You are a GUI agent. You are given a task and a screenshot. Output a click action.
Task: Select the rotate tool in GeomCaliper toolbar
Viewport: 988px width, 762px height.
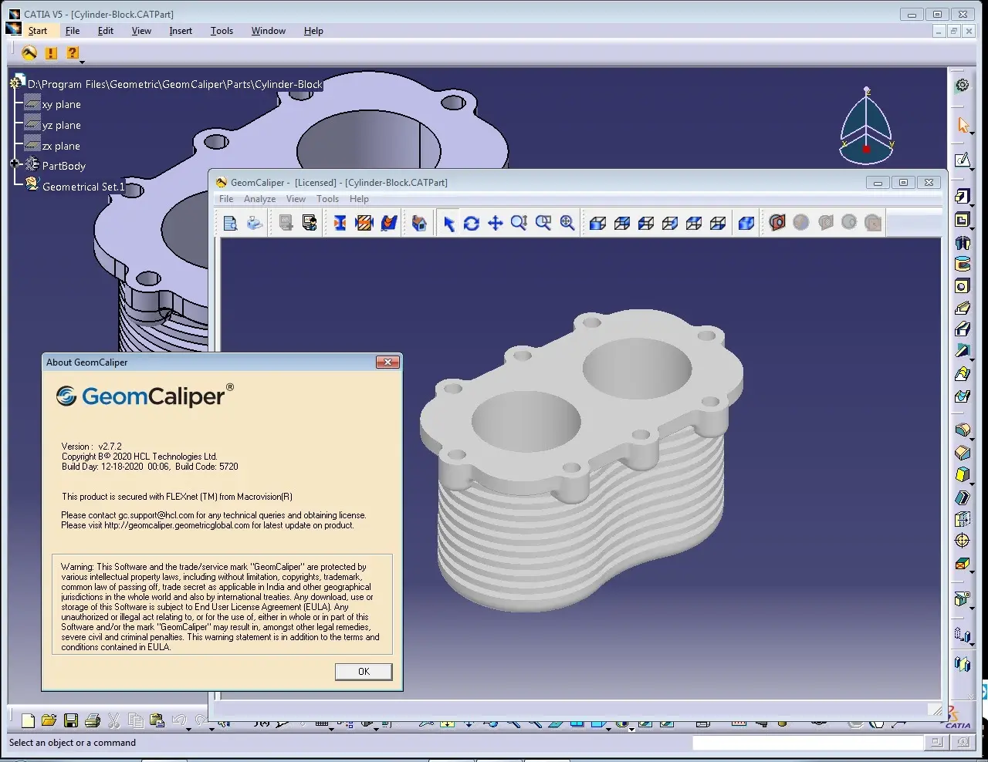472,223
